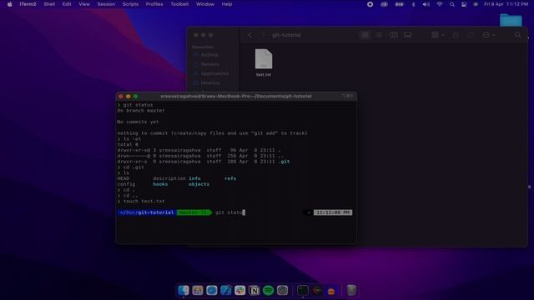The image size is (534, 300).
Task: Open the View menu
Action: click(x=84, y=4)
